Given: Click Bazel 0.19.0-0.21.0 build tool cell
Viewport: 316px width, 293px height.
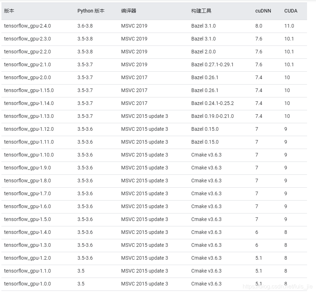Looking at the screenshot, I should coord(213,116).
